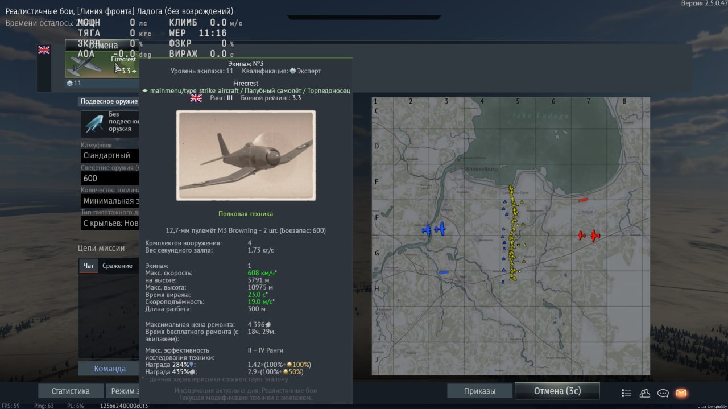The width and height of the screenshot is (728, 409).
Task: Open the chat bubble icon
Action: pyautogui.click(x=663, y=393)
